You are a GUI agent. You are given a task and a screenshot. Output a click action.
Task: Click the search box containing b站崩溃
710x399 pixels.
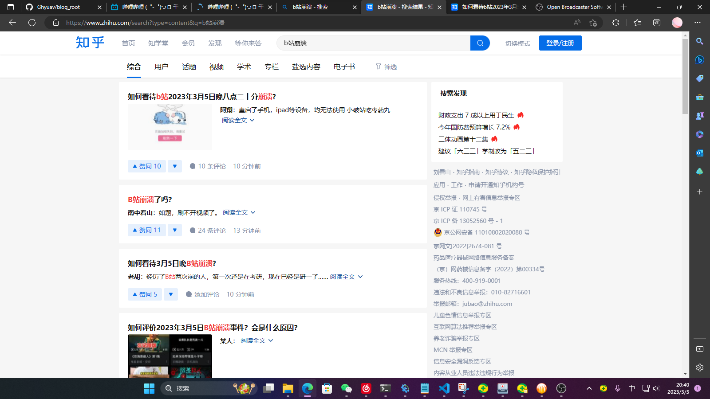click(373, 43)
